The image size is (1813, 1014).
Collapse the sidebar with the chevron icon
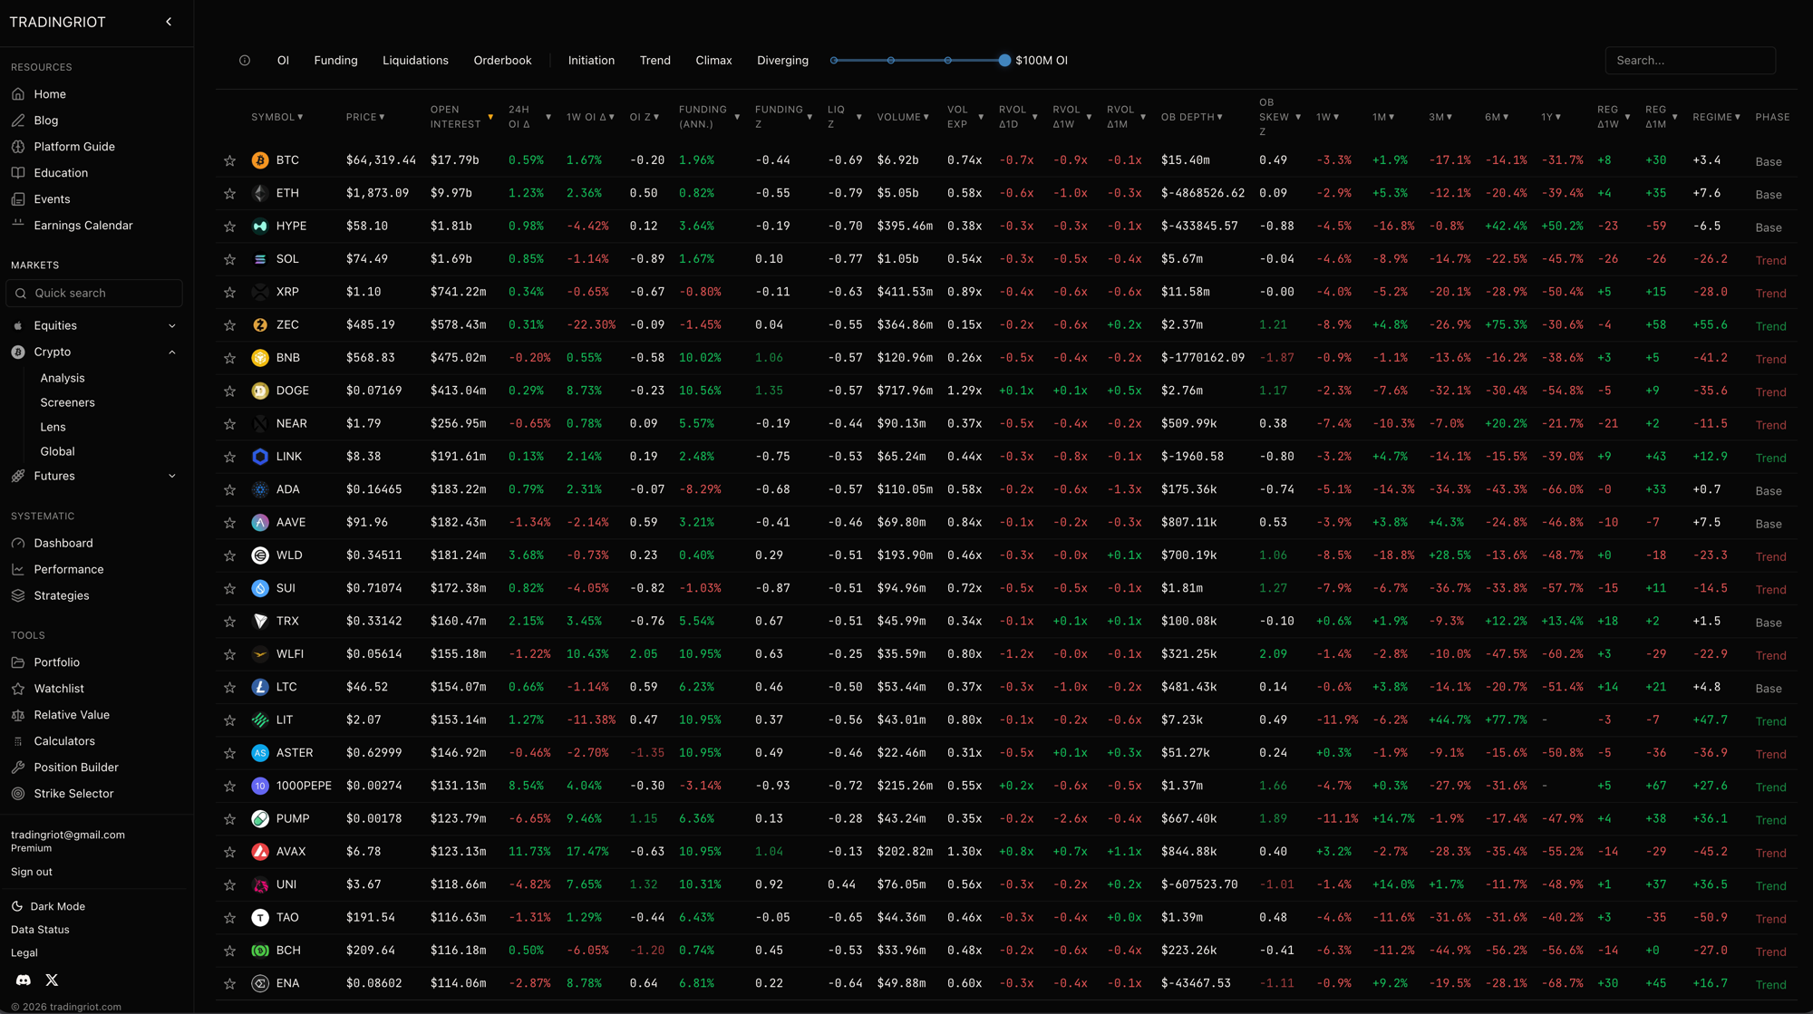coord(169,22)
